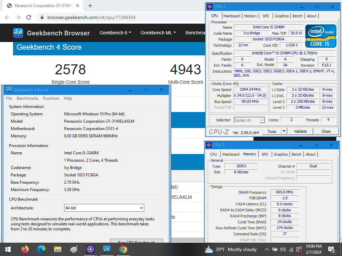
Task: Open About tab in top CPU-Z
Action: [x=312, y=16]
